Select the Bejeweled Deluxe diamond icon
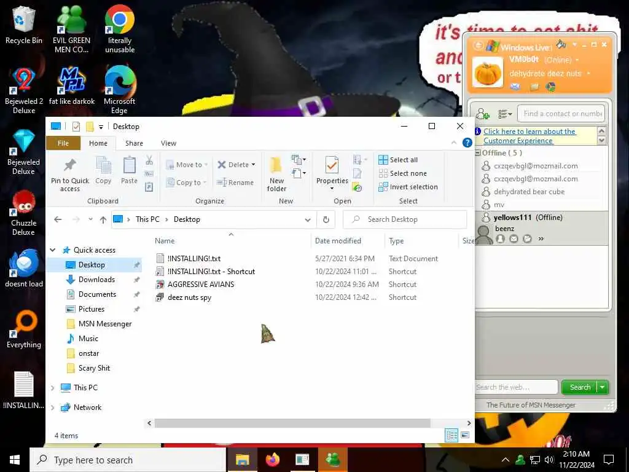 24,152
